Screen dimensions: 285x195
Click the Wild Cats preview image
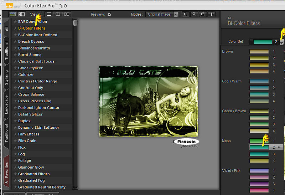pos(149,102)
